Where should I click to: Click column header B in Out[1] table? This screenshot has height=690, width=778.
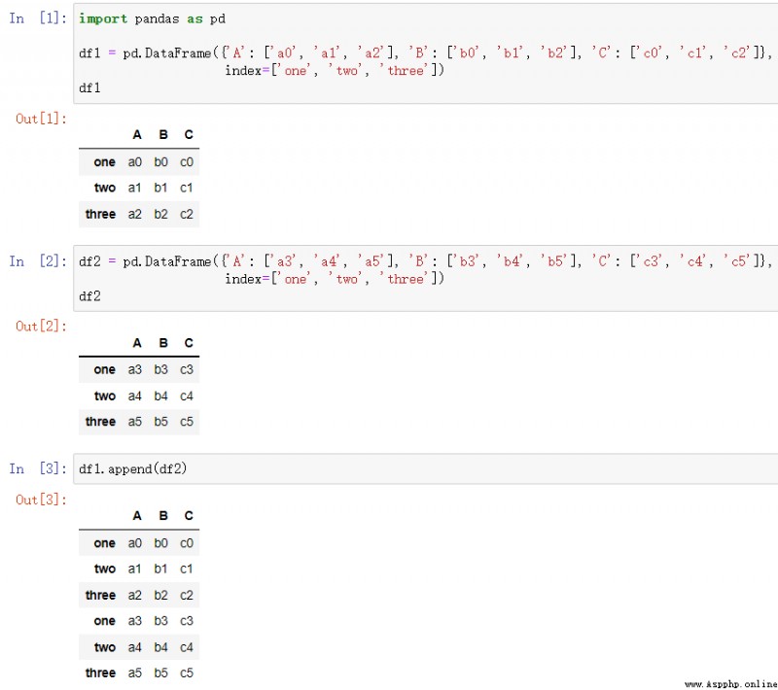[163, 135]
